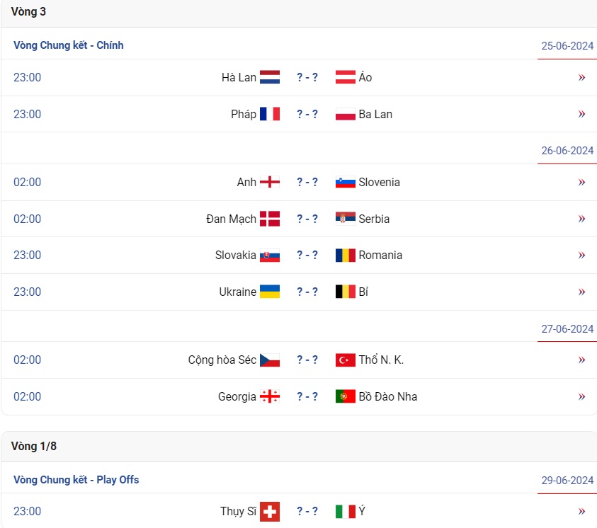Click the Switzerland flag beside Thụy Sĩ
This screenshot has width=597, height=528.
270,511
